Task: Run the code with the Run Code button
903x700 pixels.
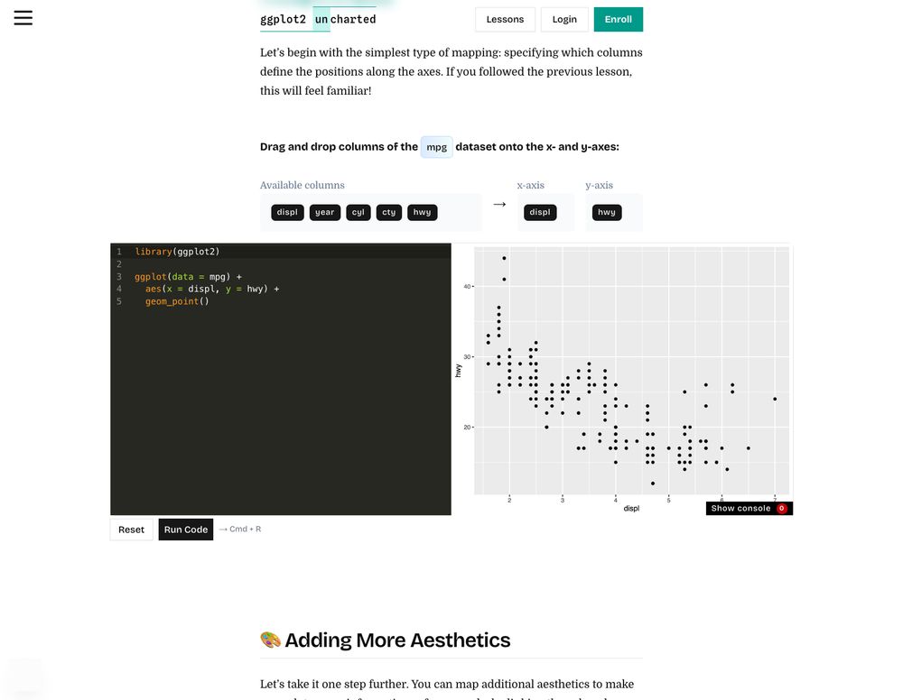Action: (185, 529)
